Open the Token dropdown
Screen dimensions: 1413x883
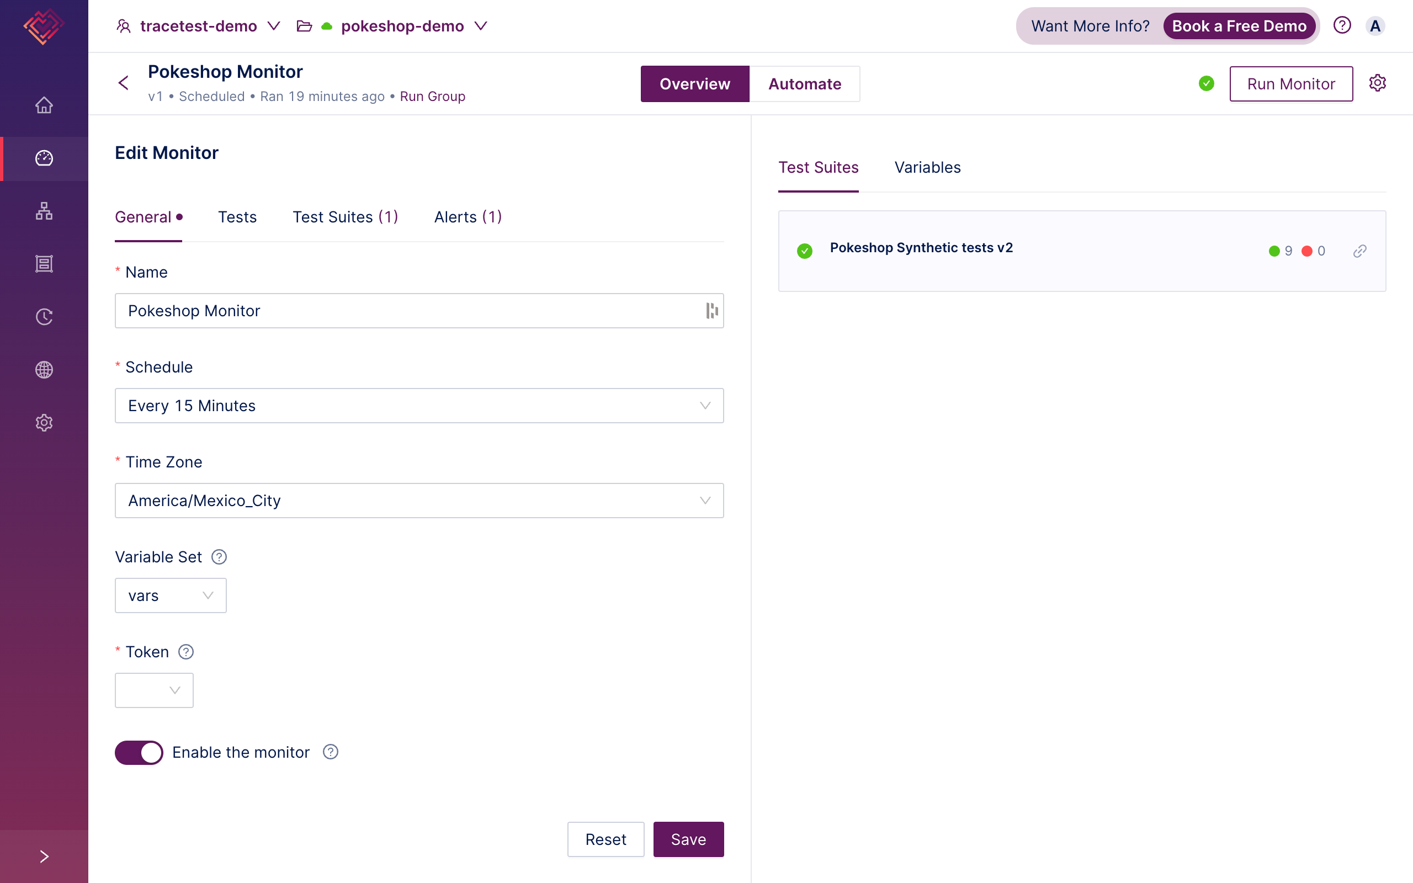pos(154,690)
